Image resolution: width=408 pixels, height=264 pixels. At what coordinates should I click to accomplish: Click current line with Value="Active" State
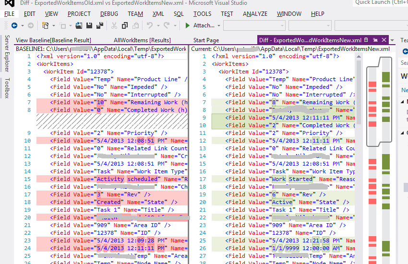(283, 202)
